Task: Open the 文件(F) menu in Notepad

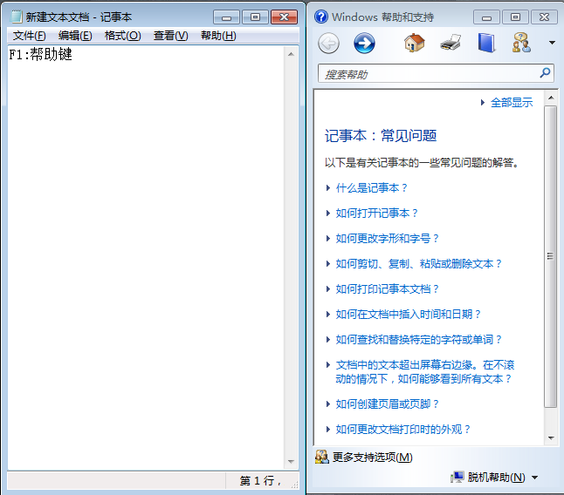Action: 29,36
